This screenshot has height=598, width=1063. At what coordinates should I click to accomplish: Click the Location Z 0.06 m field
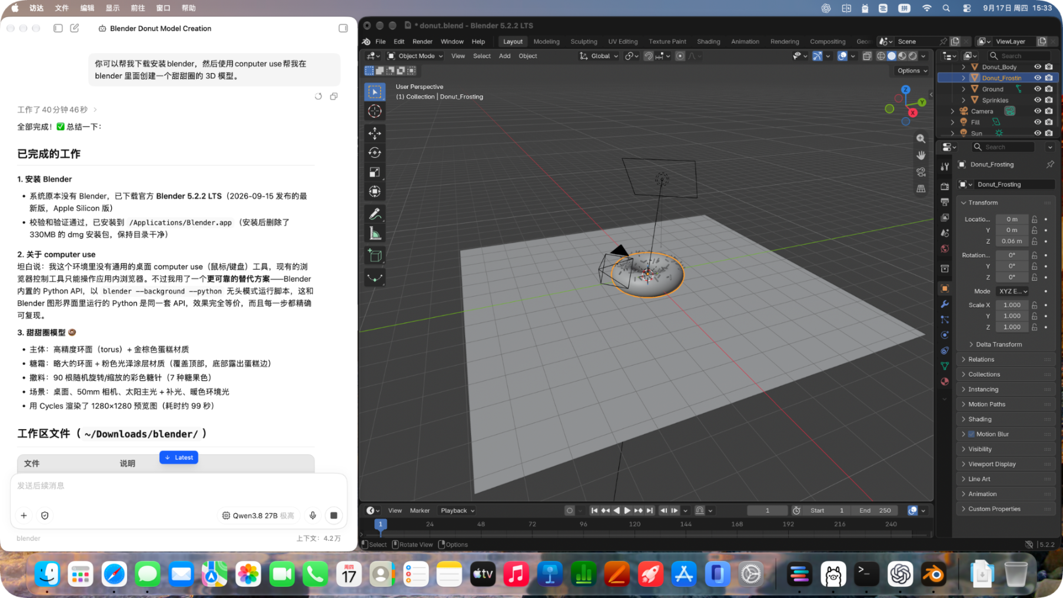point(1012,241)
